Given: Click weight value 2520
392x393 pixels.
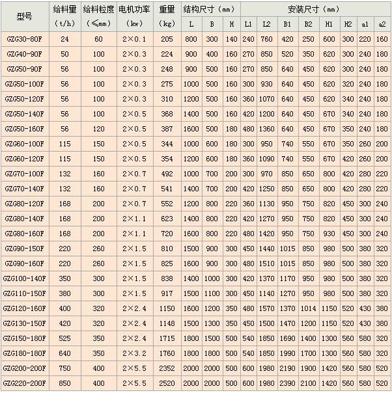Looking at the screenshot, I should tap(167, 383).
